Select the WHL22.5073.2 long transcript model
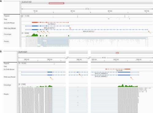This screenshot has width=153, height=113. pyautogui.click(x=87, y=30)
